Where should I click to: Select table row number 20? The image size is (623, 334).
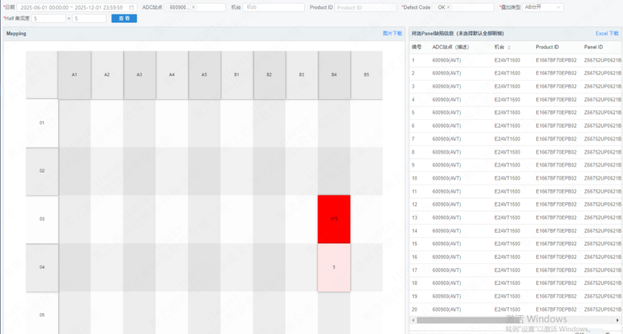(516, 309)
